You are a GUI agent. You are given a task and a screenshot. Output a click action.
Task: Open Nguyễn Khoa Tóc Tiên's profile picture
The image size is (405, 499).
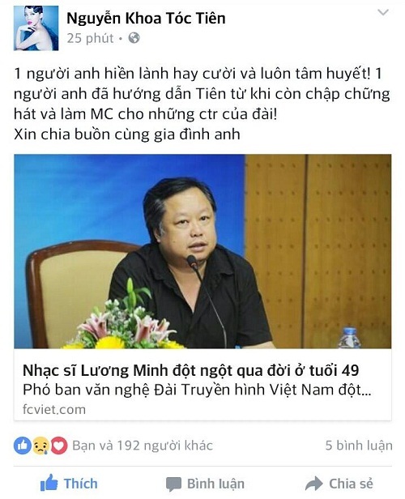(x=36, y=28)
